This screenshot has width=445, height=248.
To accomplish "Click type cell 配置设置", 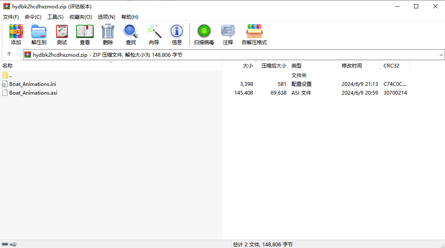I will coord(302,84).
